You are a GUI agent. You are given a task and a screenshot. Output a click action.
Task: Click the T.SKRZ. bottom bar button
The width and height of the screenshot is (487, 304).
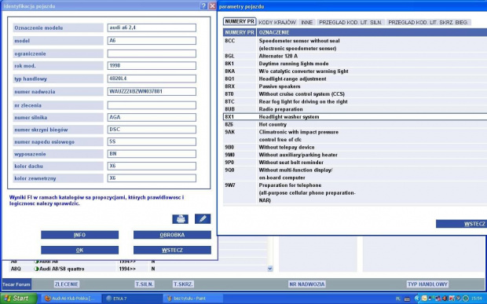183,284
